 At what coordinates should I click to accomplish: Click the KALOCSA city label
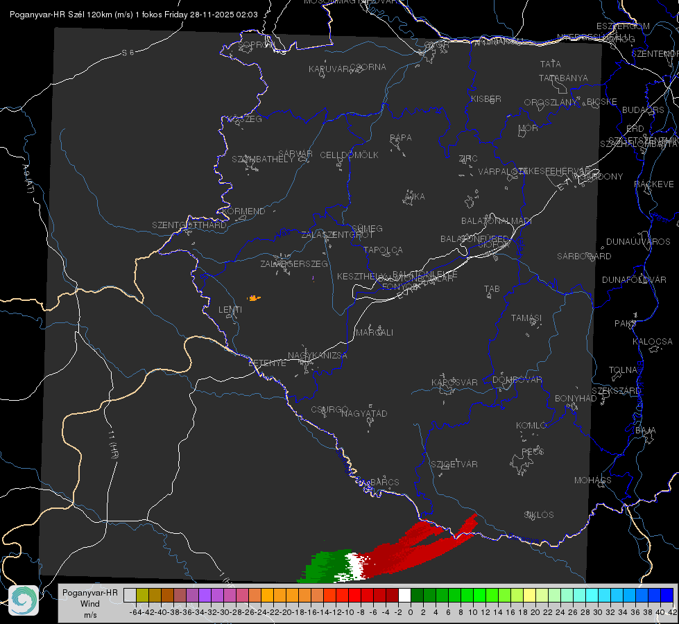point(652,342)
